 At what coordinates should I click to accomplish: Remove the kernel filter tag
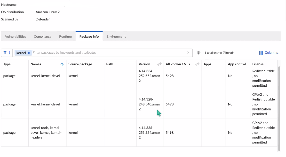(29, 53)
